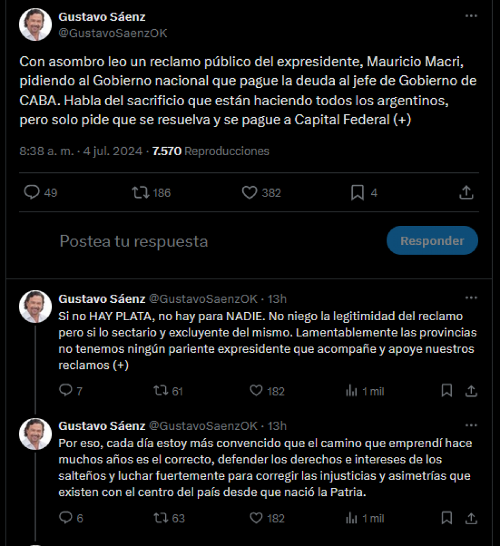Open more options on Por eso reply
Screen dimensions: 500x546
click(471, 425)
